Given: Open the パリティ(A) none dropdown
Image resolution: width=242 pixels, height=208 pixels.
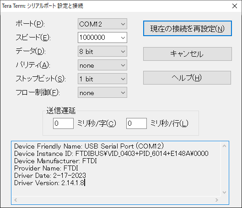Looking at the screenshot, I should 102,65.
